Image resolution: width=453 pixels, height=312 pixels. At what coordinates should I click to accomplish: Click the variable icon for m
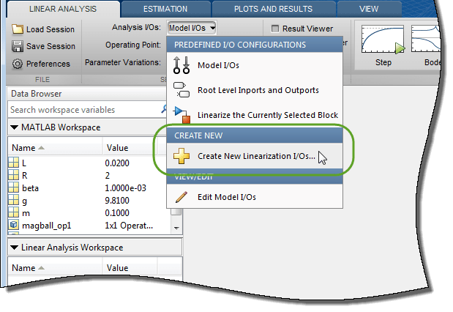pos(14,212)
